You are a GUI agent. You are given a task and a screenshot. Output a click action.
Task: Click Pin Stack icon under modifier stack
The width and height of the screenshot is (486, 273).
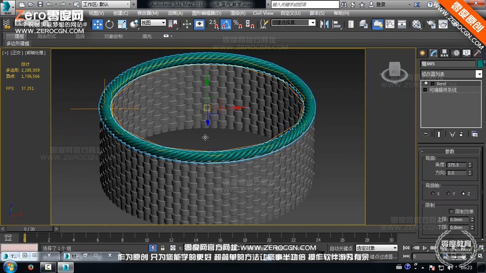point(425,134)
